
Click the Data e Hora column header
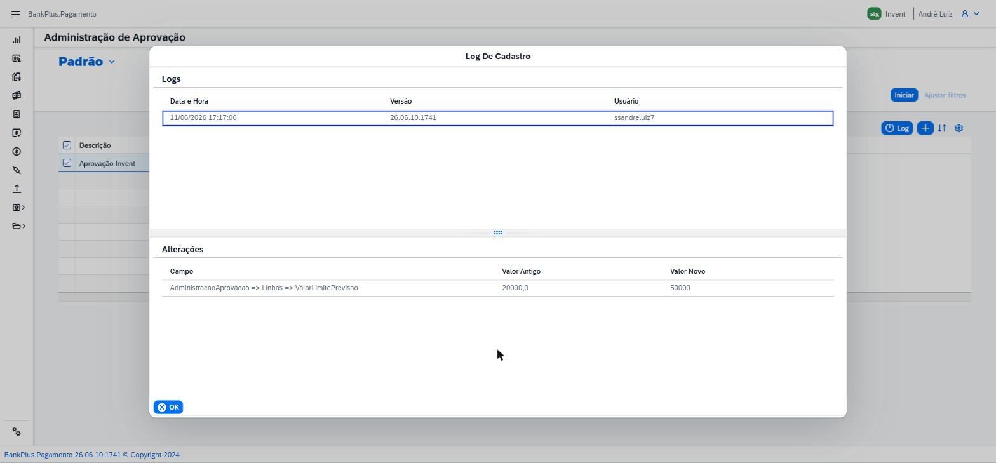pos(189,101)
